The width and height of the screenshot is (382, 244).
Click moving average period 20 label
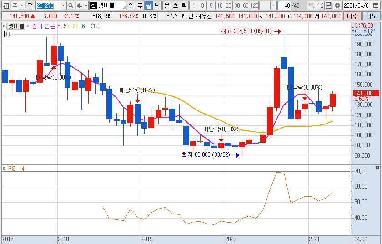pyautogui.click(x=75, y=26)
